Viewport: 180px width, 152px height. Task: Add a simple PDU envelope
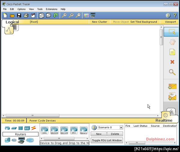(172, 86)
